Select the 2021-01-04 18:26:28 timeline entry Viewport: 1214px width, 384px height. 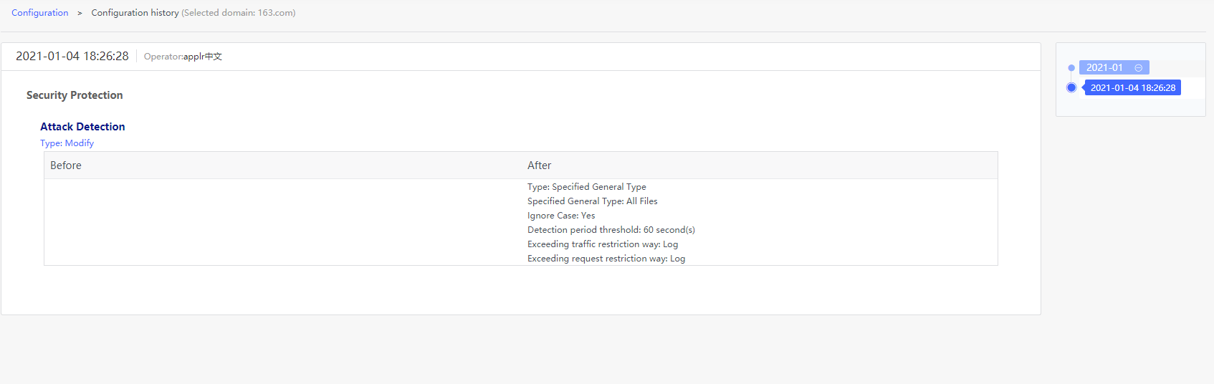(1132, 88)
